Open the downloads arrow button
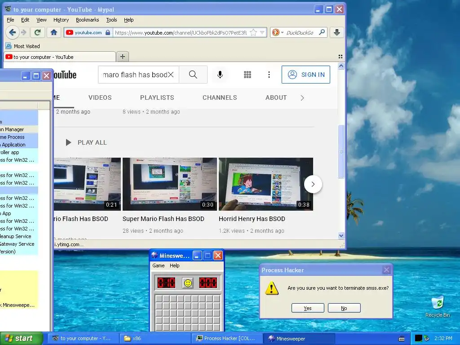Viewport: 460px width, 345px height. pos(337,32)
